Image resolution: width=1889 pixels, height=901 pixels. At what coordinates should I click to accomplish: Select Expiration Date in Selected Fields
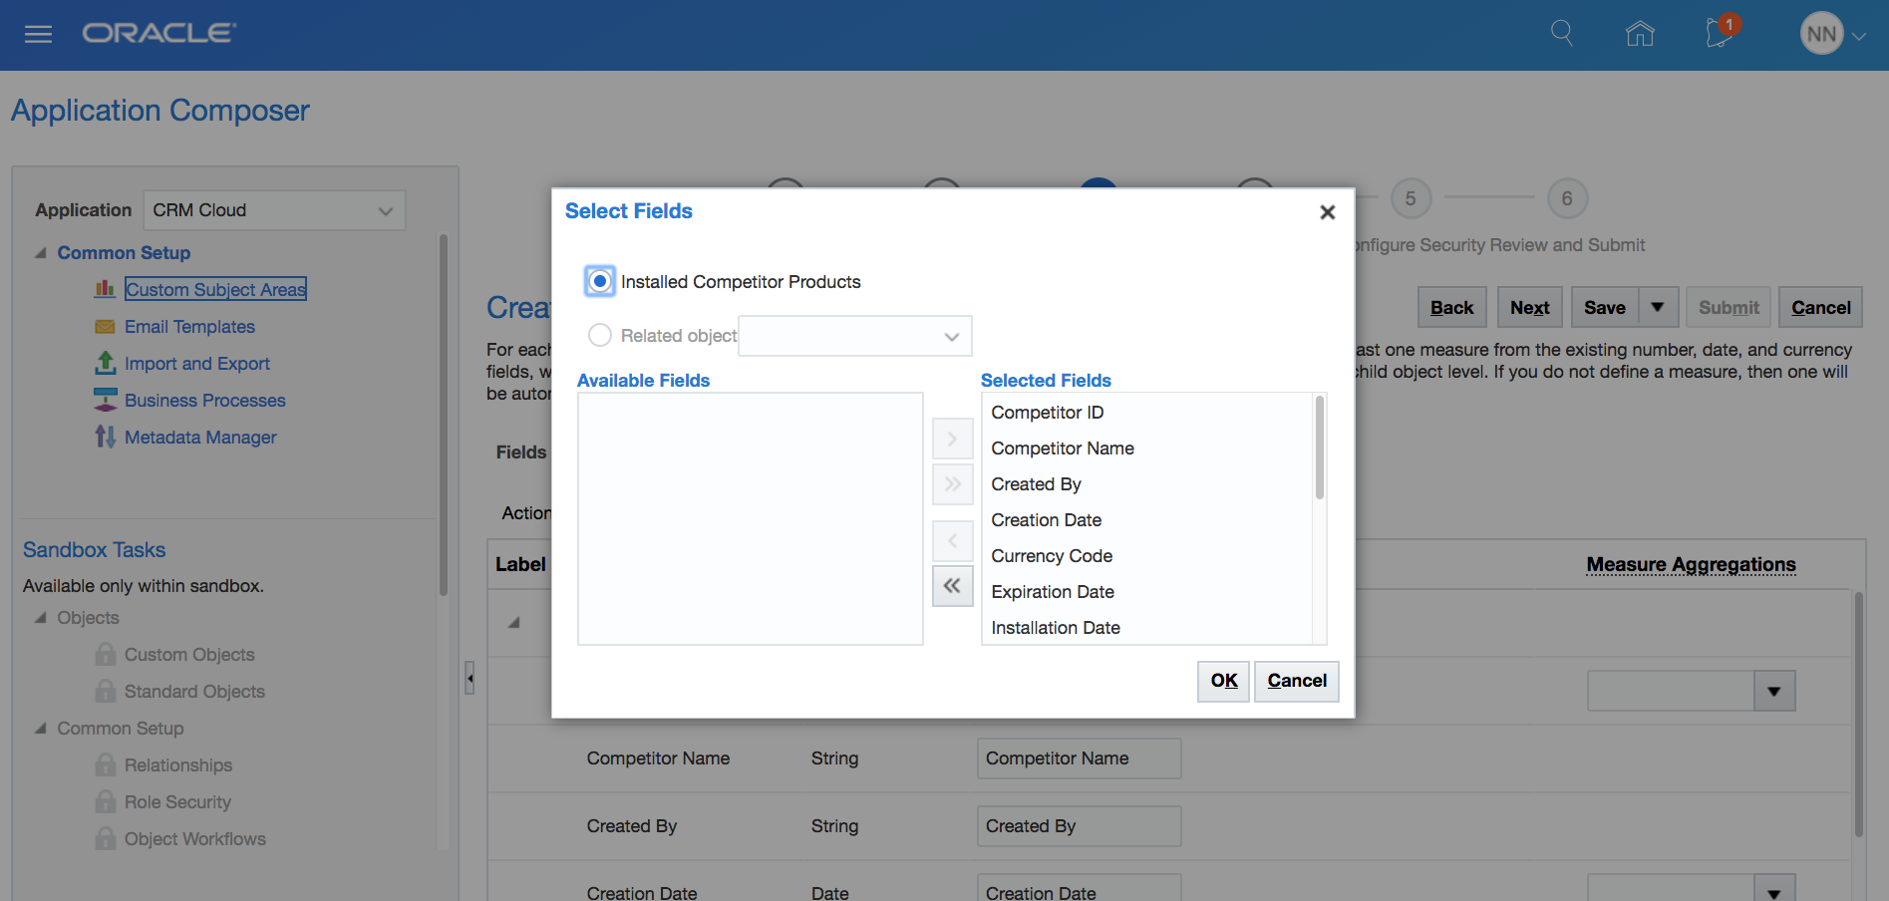point(1053,592)
